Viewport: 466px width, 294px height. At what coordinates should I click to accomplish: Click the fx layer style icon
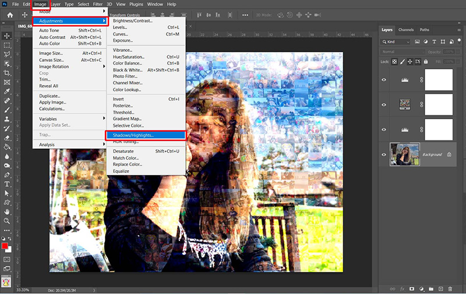point(402,289)
